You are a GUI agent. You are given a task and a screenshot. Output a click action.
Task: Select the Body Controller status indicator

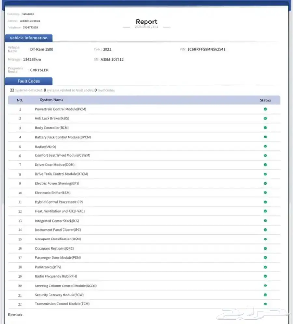[265, 128]
